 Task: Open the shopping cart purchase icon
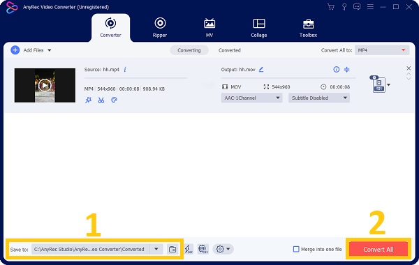(331, 7)
